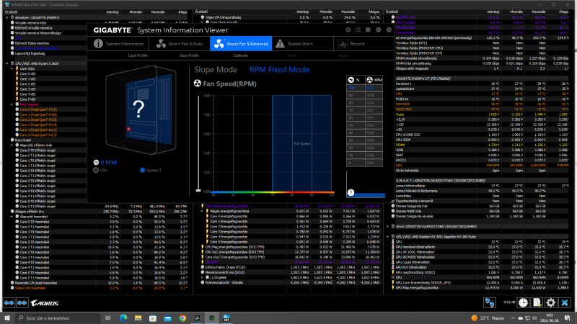Viewport: 577px width, 324px height.
Task: Click the HWiNFO network monitors icon
Action: click(490, 302)
